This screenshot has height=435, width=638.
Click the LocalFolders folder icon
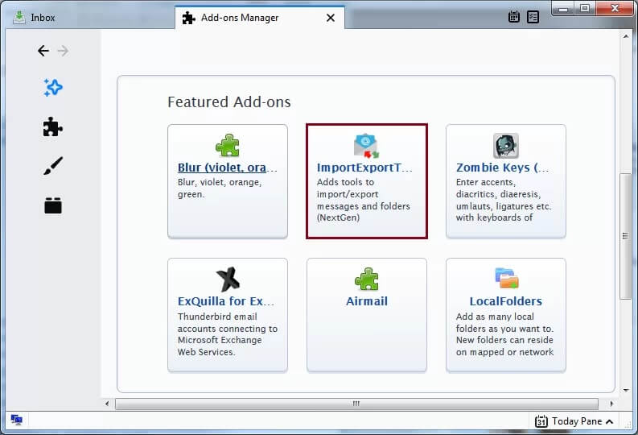(506, 278)
